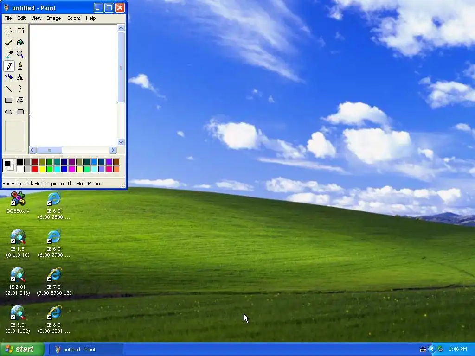Select the Magnifier tool
Viewport: 475px width, 356px height.
point(20,54)
